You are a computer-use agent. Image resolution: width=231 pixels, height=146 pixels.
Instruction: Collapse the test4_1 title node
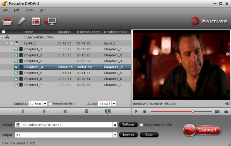pyautogui.click(x=7, y=43)
